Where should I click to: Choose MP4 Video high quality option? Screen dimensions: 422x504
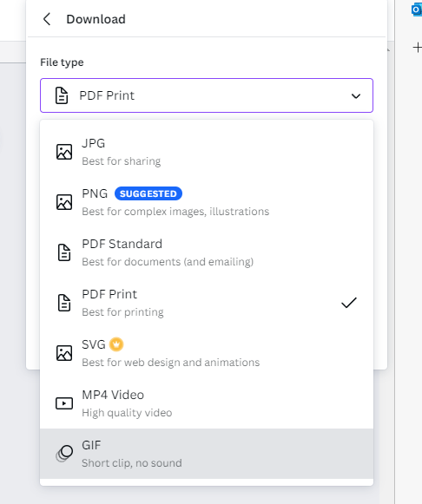(207, 403)
